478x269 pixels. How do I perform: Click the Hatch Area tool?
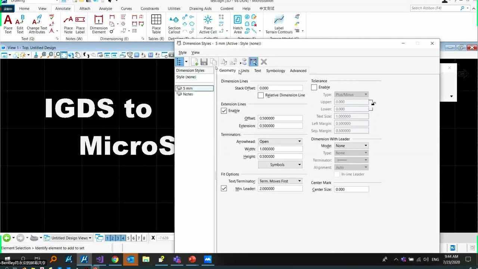point(238,24)
